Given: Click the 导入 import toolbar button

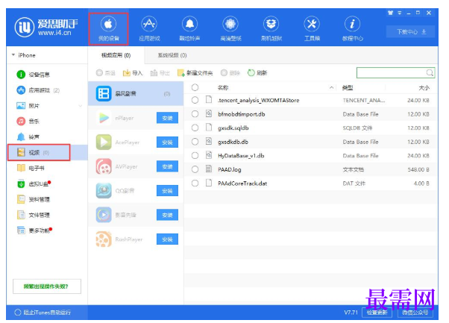Looking at the screenshot, I should coord(133,73).
